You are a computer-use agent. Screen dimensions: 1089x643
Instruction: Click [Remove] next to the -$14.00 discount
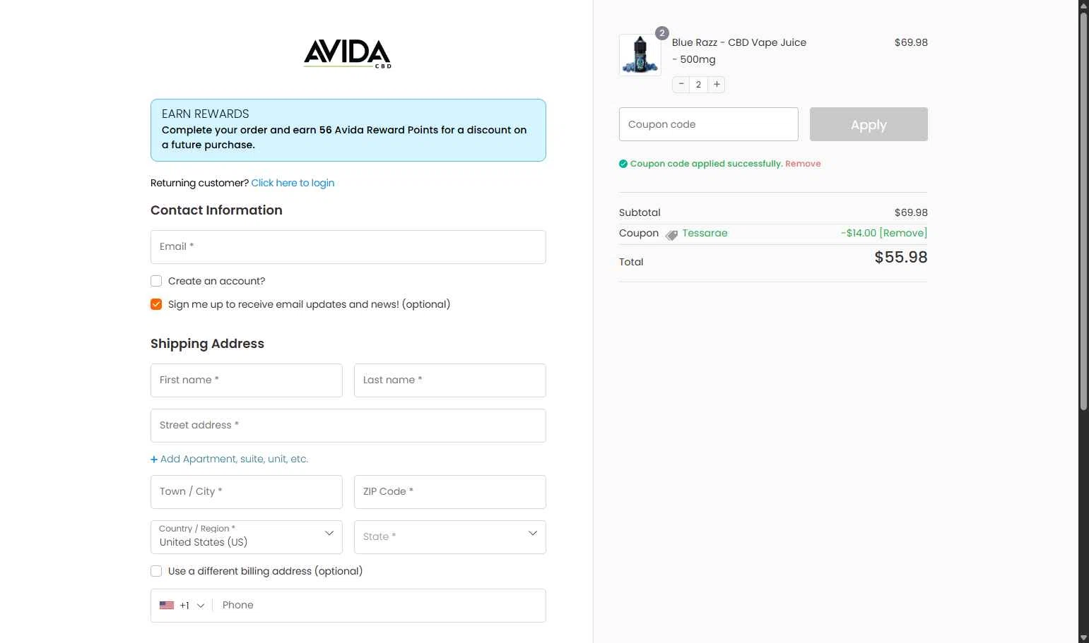coord(903,233)
